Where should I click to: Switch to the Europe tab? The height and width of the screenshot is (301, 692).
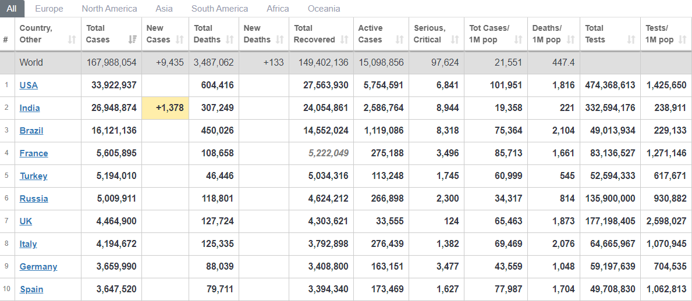pyautogui.click(x=49, y=9)
